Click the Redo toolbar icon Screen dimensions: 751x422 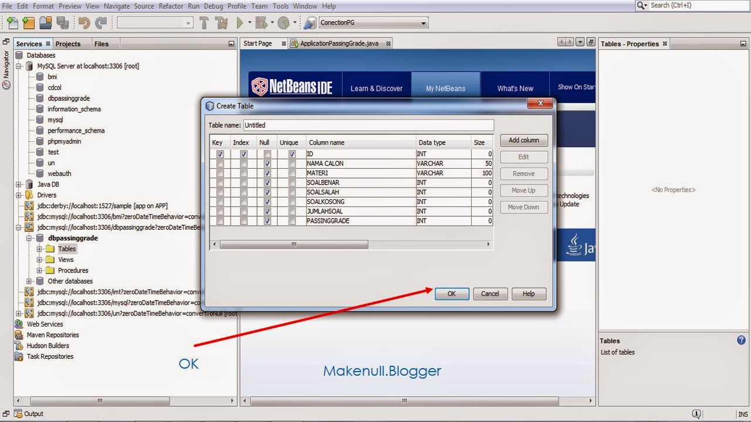pyautogui.click(x=102, y=23)
